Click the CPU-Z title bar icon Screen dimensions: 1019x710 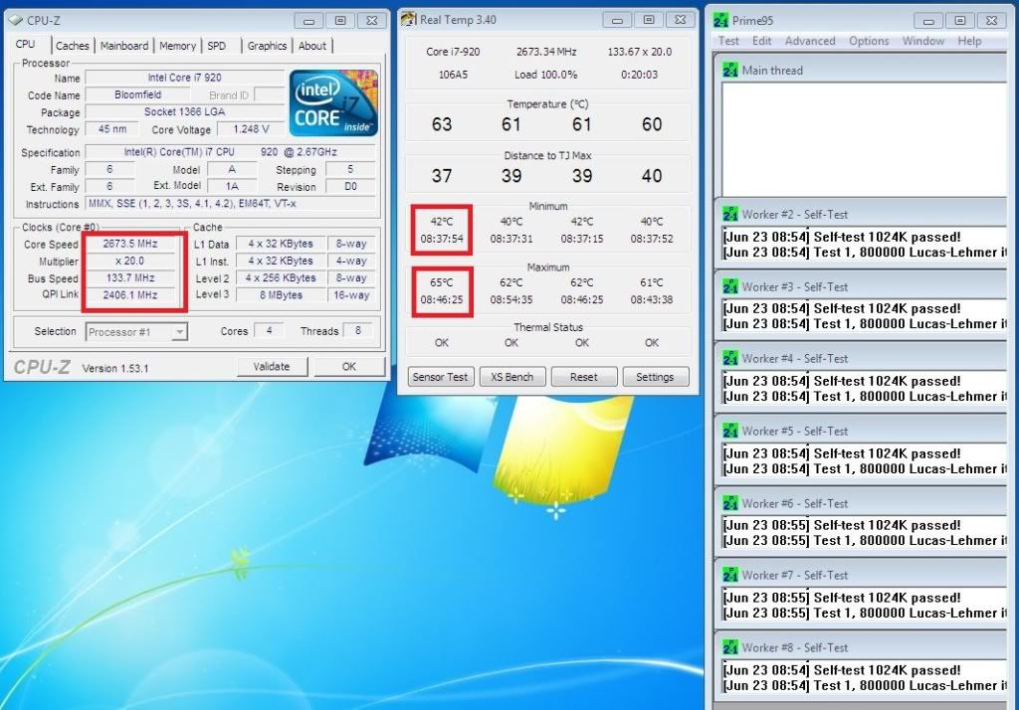(16, 20)
